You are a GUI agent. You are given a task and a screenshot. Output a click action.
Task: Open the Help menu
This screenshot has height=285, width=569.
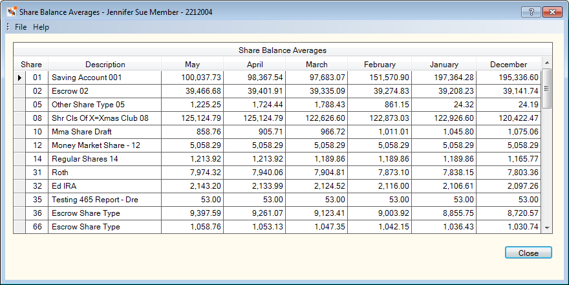pos(41,27)
